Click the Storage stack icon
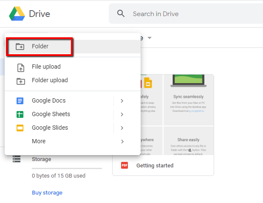 click(17, 159)
